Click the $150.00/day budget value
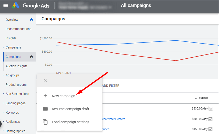The height and width of the screenshot is (134, 219). (x=200, y=129)
